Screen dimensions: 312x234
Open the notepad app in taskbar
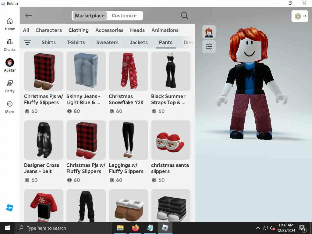(x=150, y=228)
